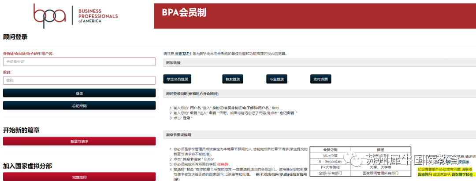Click the BPA Business Professionals of America logo

click(76, 16)
